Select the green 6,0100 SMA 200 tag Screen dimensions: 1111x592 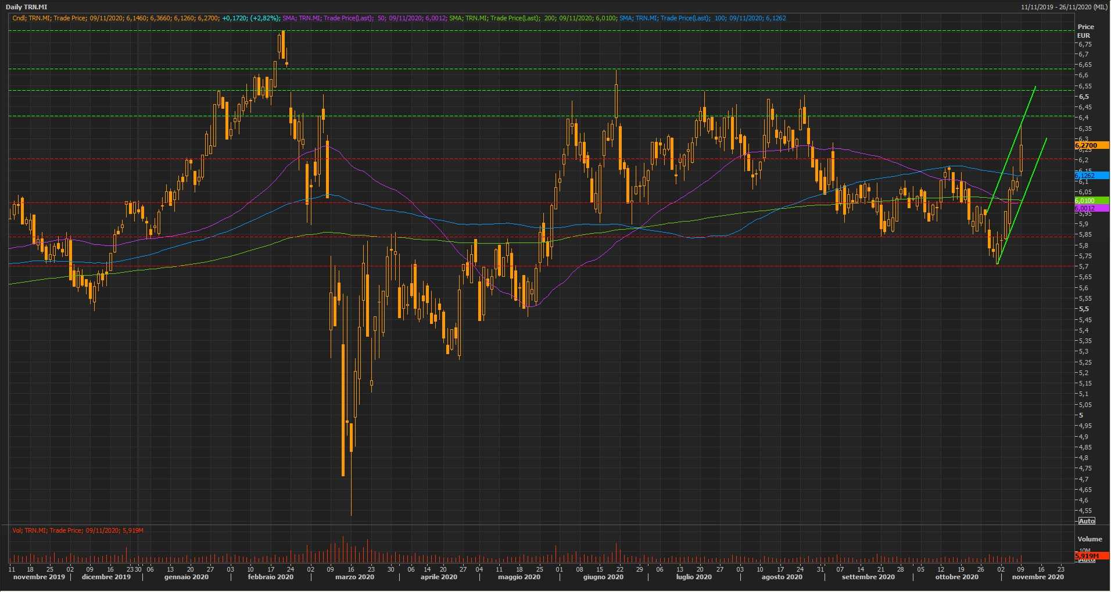(x=1090, y=201)
